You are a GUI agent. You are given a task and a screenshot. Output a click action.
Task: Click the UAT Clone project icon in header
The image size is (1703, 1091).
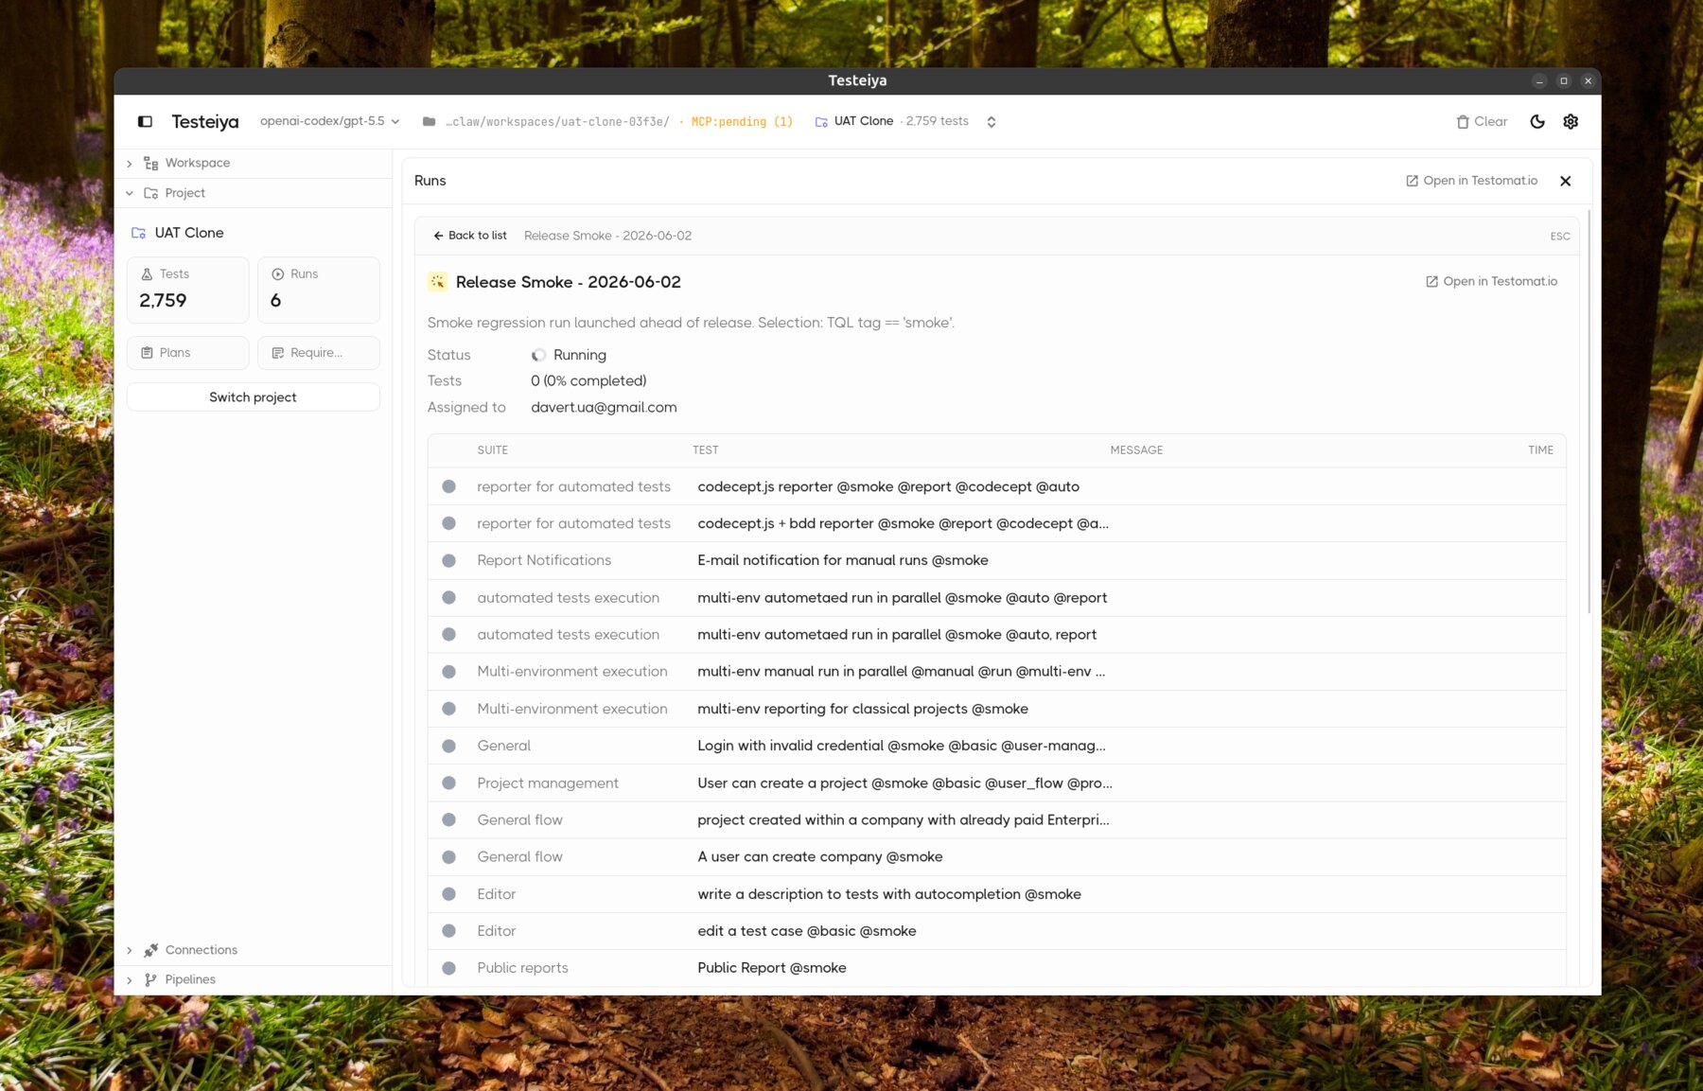tap(821, 122)
